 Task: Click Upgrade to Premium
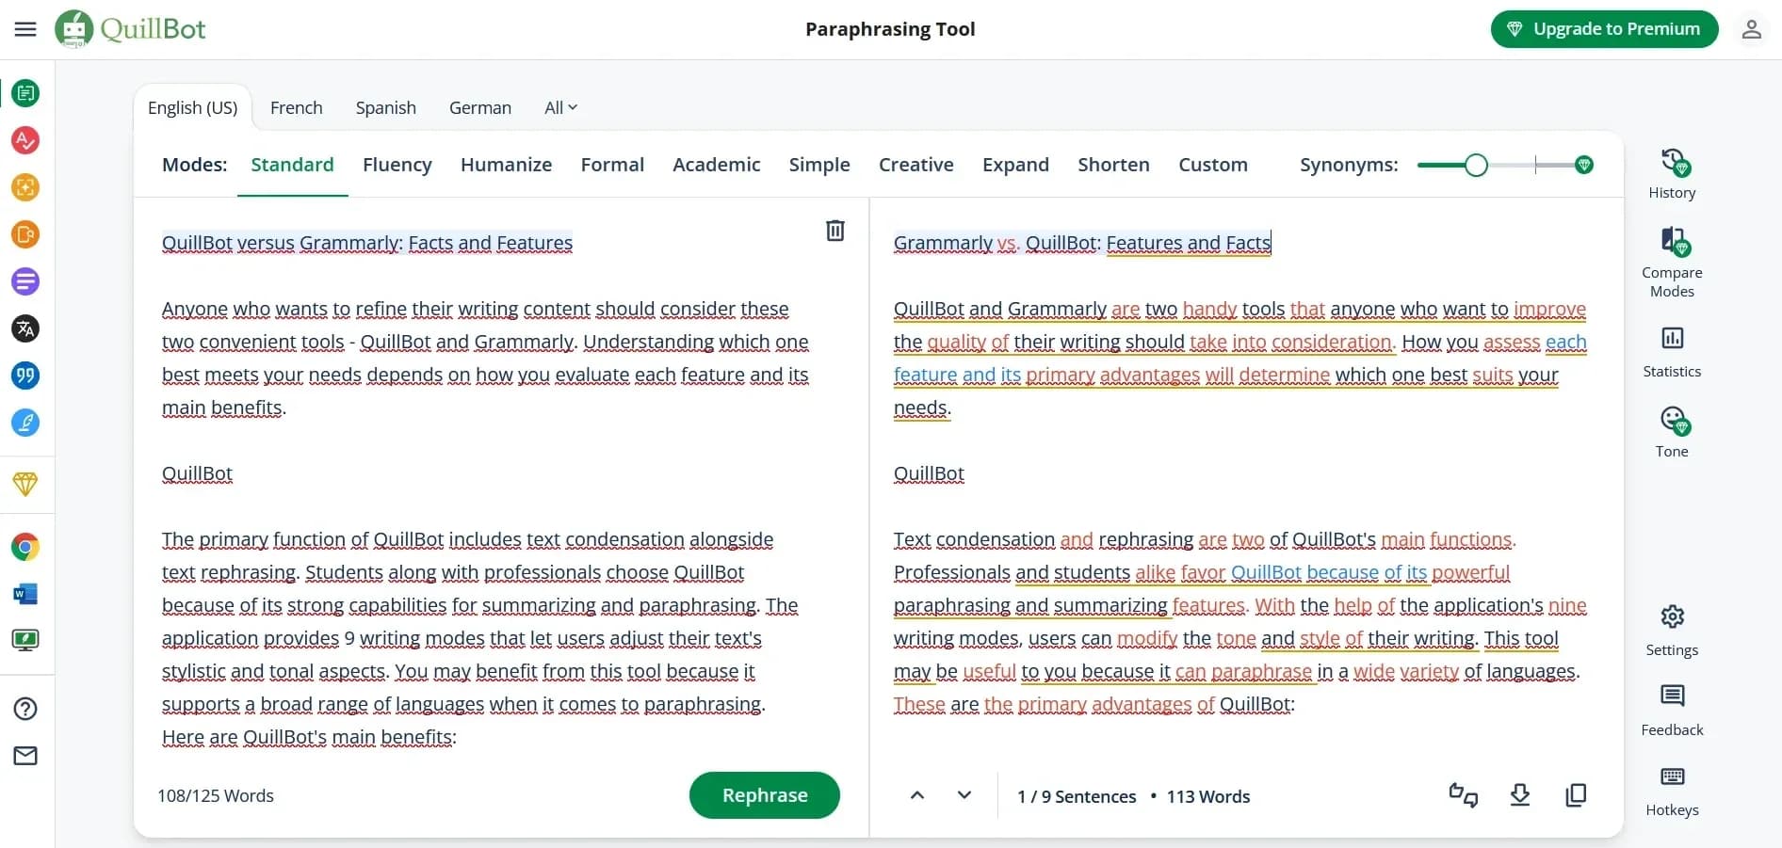1604,28
